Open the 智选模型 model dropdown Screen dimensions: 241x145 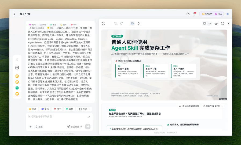(x=75, y=127)
